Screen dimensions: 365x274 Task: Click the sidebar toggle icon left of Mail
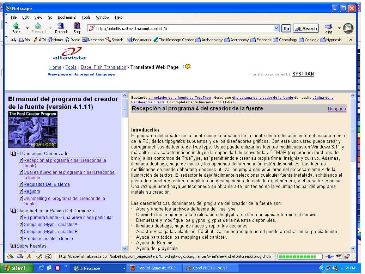click(13, 40)
